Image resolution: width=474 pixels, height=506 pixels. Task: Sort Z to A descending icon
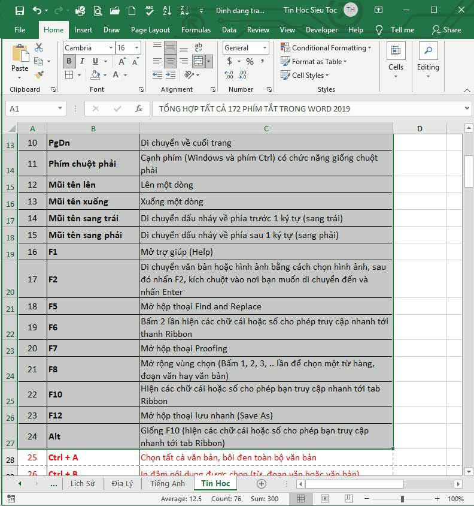coord(184,11)
